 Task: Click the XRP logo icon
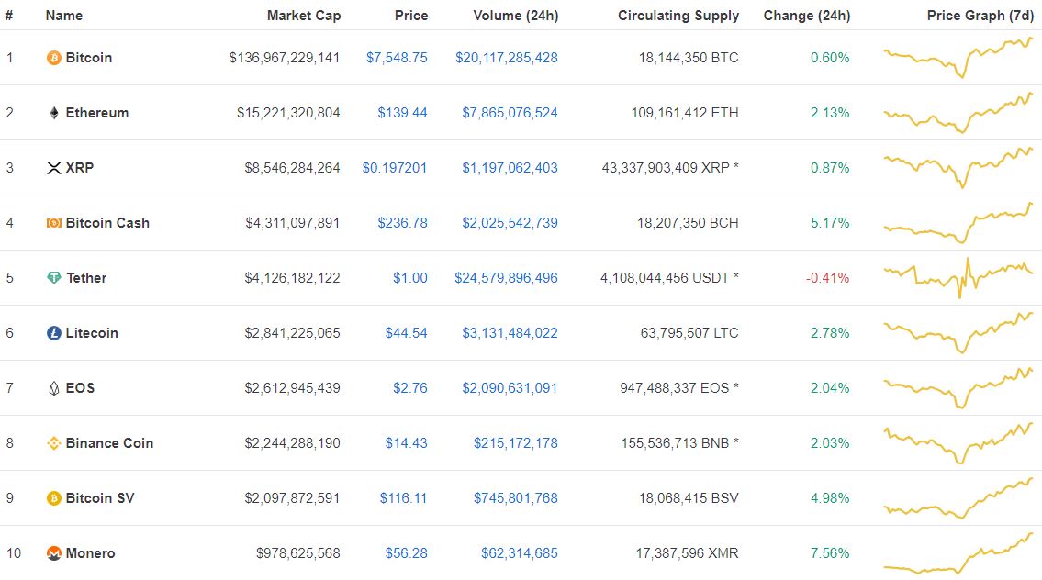[54, 168]
